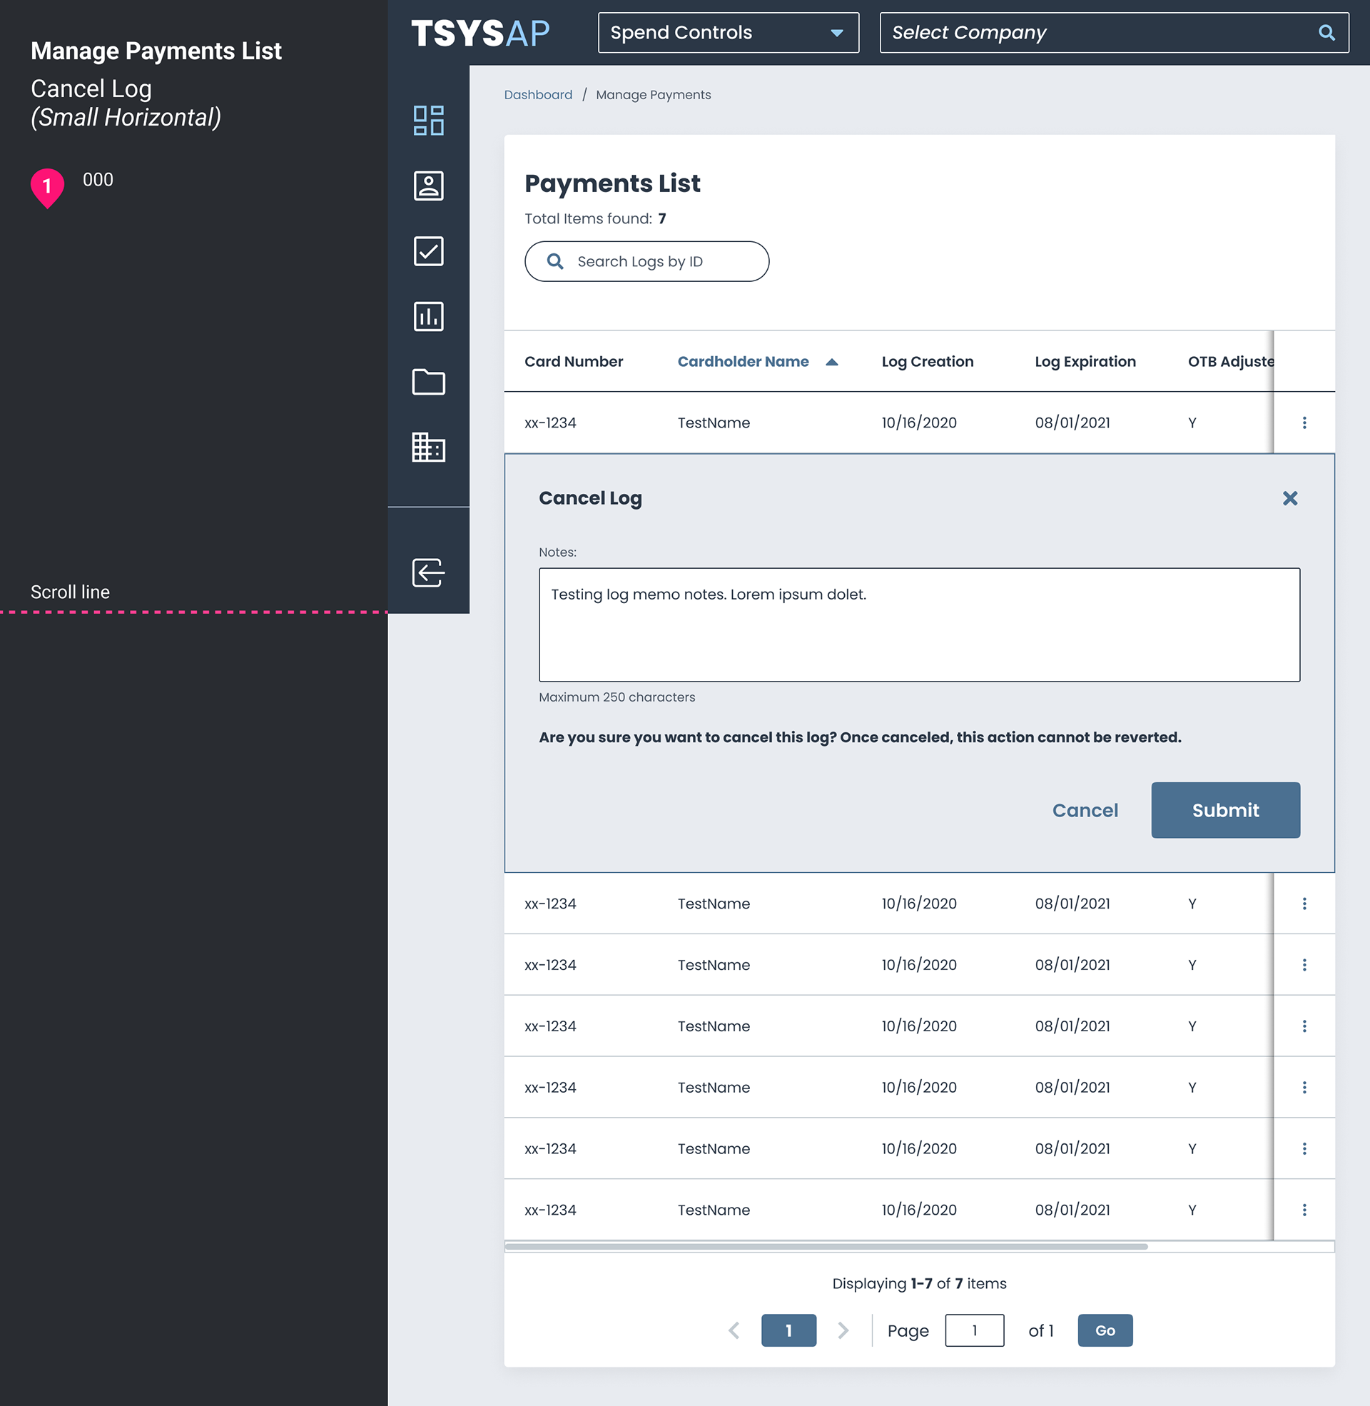Open the cardholder profile icon in sidebar
The width and height of the screenshot is (1370, 1406).
tap(428, 186)
